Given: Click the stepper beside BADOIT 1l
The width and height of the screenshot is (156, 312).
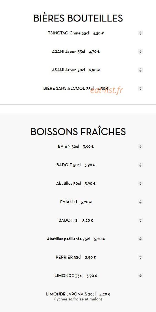Looking at the screenshot, I should point(141,220).
